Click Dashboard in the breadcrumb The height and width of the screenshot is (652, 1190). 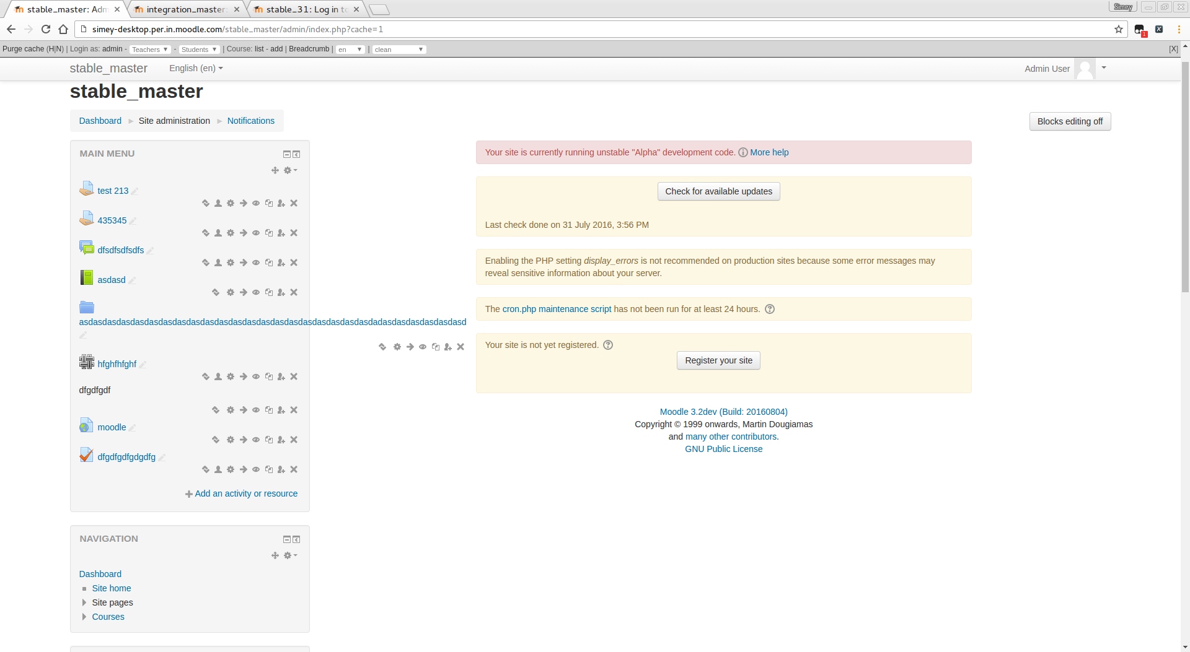coord(100,121)
